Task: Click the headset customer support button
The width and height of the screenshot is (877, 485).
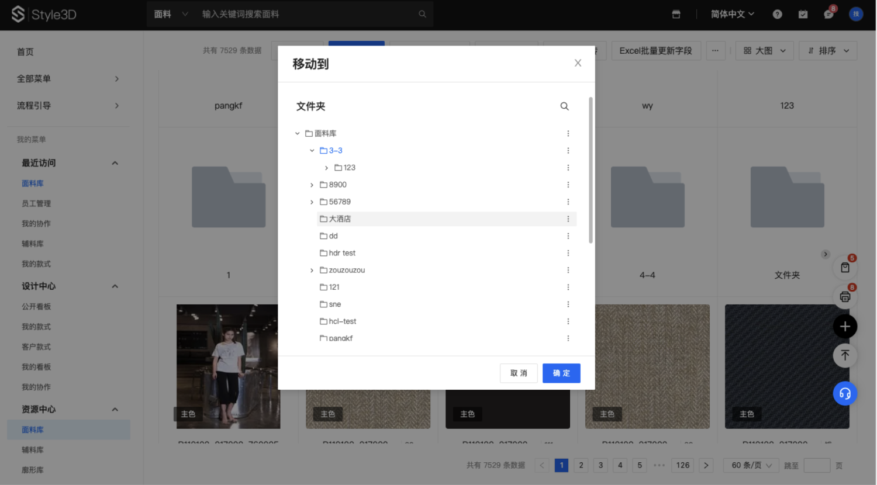Action: click(845, 393)
